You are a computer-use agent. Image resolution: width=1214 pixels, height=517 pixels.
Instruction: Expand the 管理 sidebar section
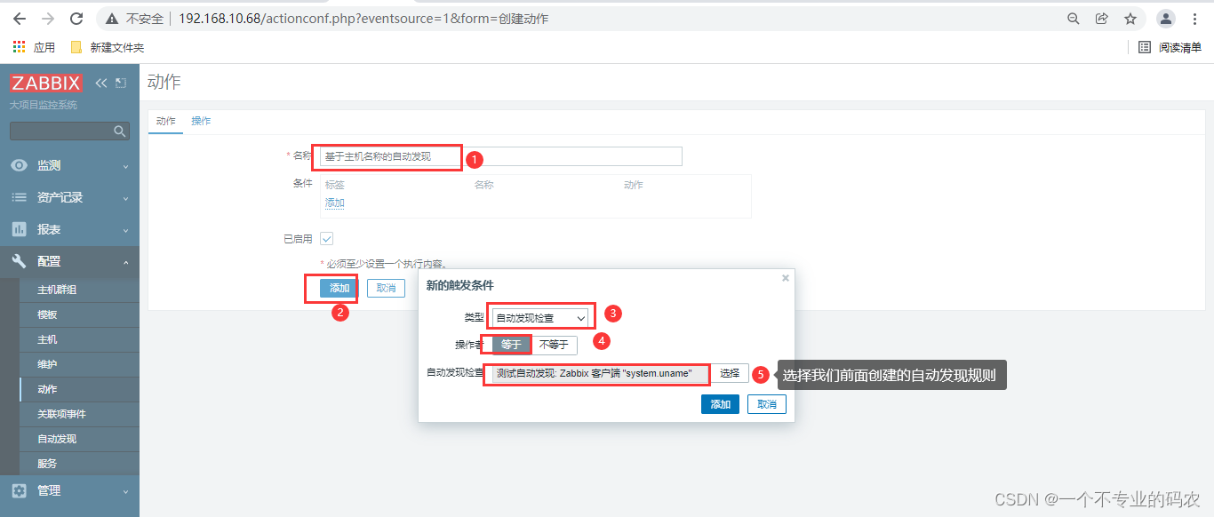click(69, 490)
